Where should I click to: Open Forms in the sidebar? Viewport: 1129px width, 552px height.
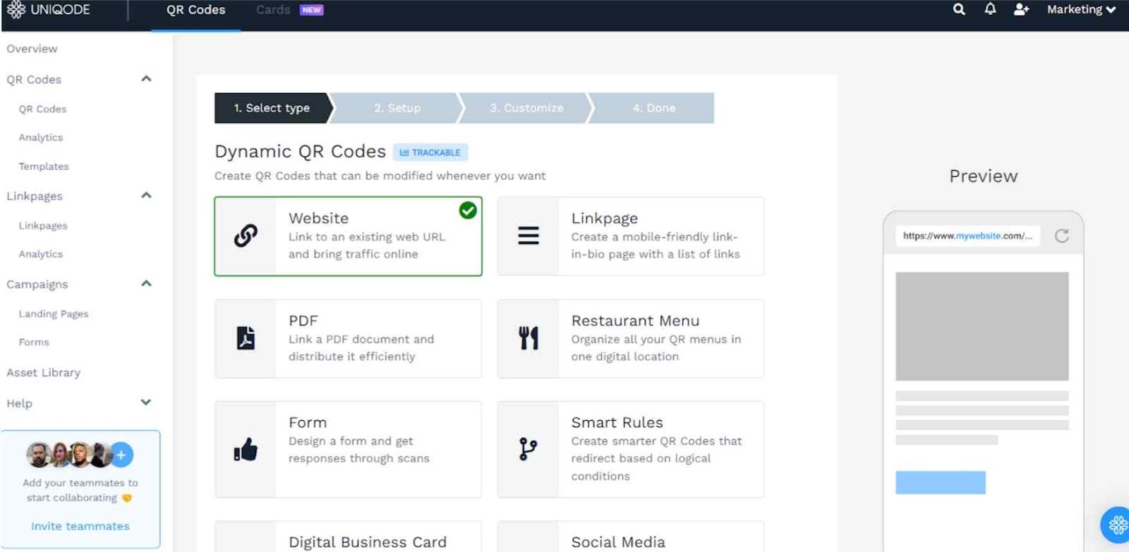tap(34, 342)
